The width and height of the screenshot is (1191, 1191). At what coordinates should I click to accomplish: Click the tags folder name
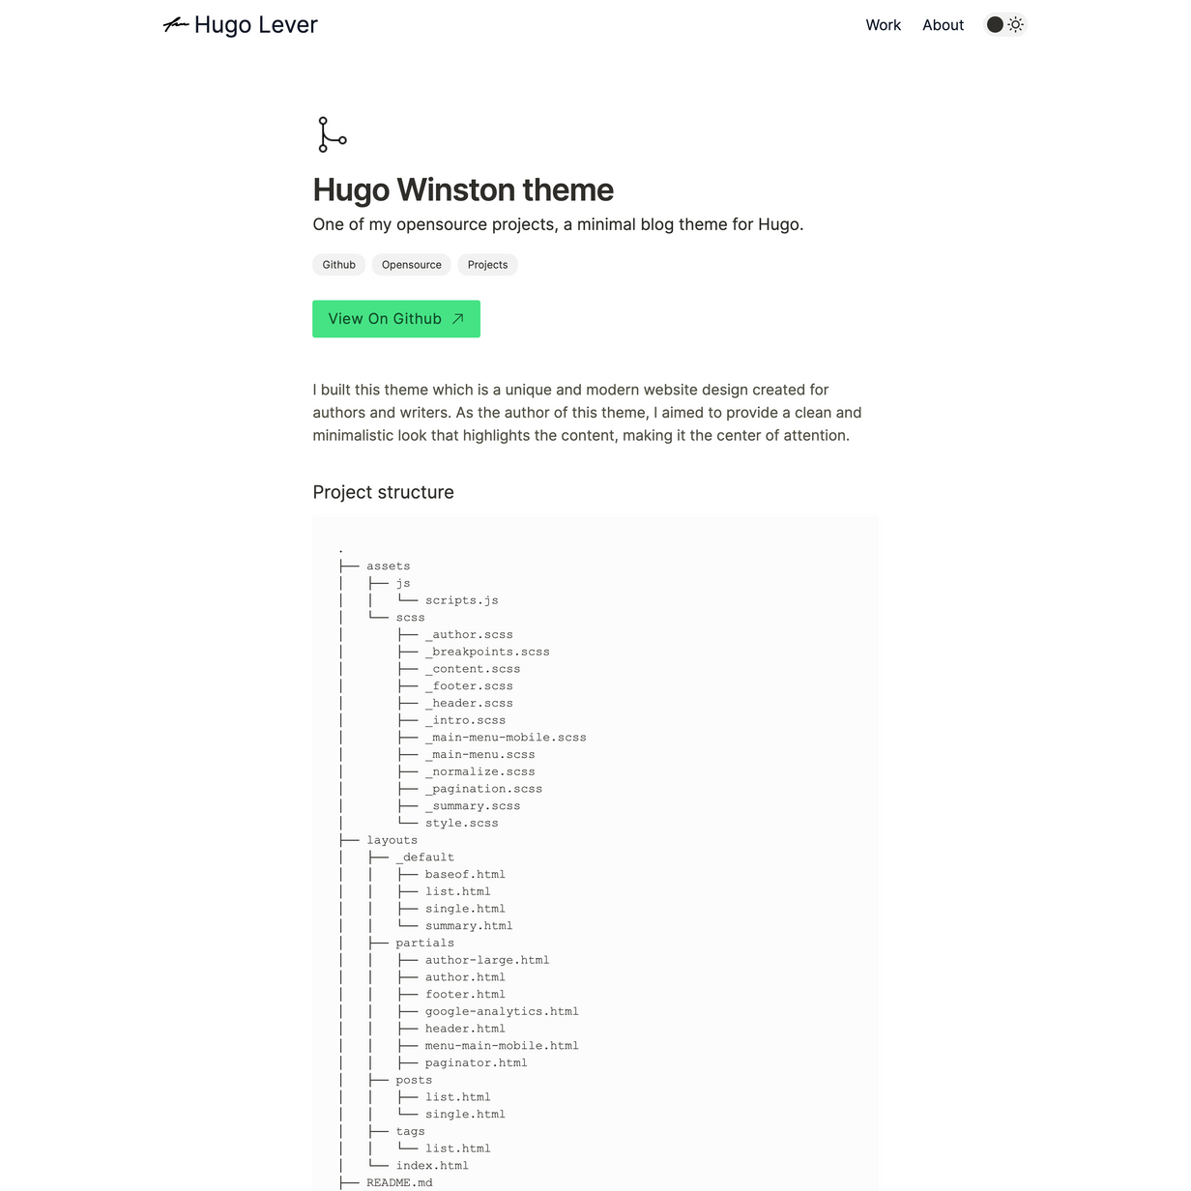click(x=410, y=1132)
